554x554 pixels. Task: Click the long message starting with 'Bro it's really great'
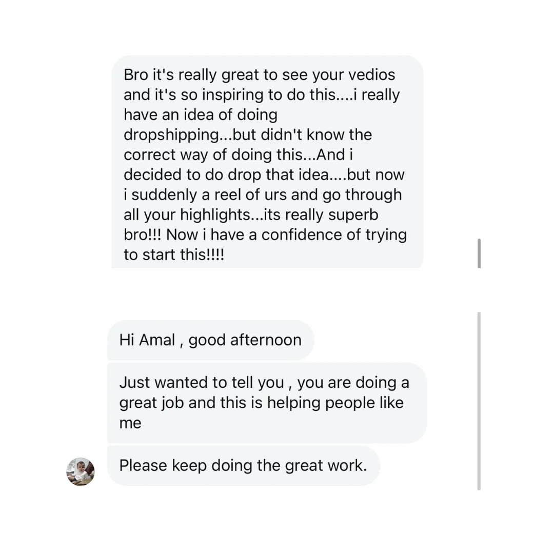(x=267, y=164)
